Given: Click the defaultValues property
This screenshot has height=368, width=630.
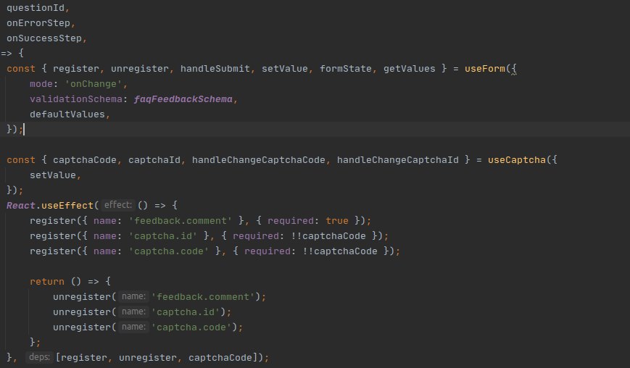Looking at the screenshot, I should pos(67,114).
